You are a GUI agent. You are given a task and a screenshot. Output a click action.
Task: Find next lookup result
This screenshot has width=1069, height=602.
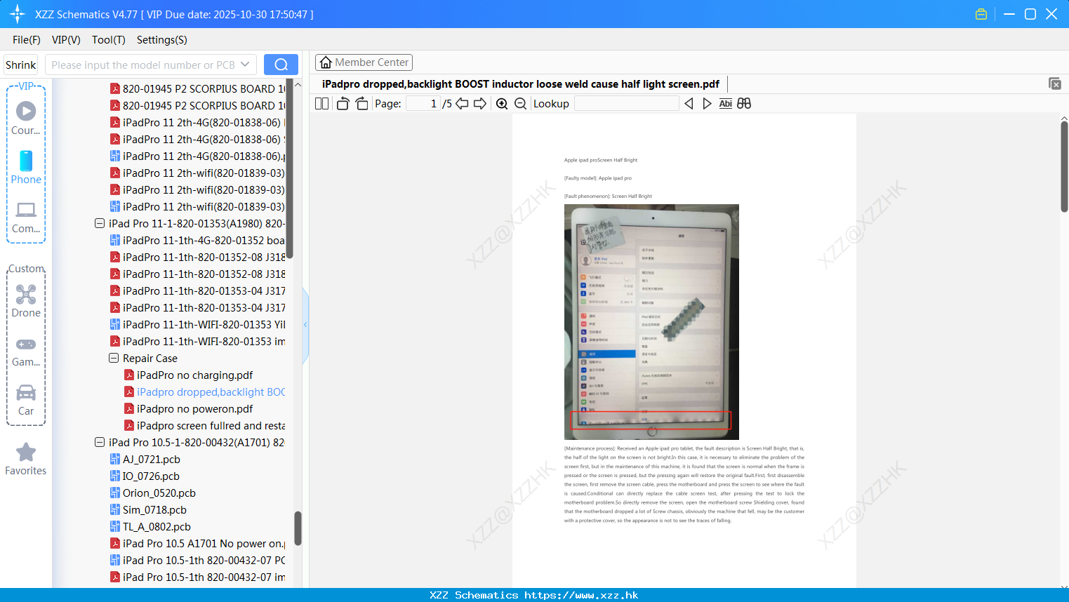(707, 103)
